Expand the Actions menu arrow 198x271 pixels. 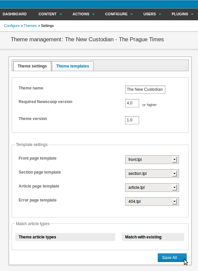click(x=94, y=14)
